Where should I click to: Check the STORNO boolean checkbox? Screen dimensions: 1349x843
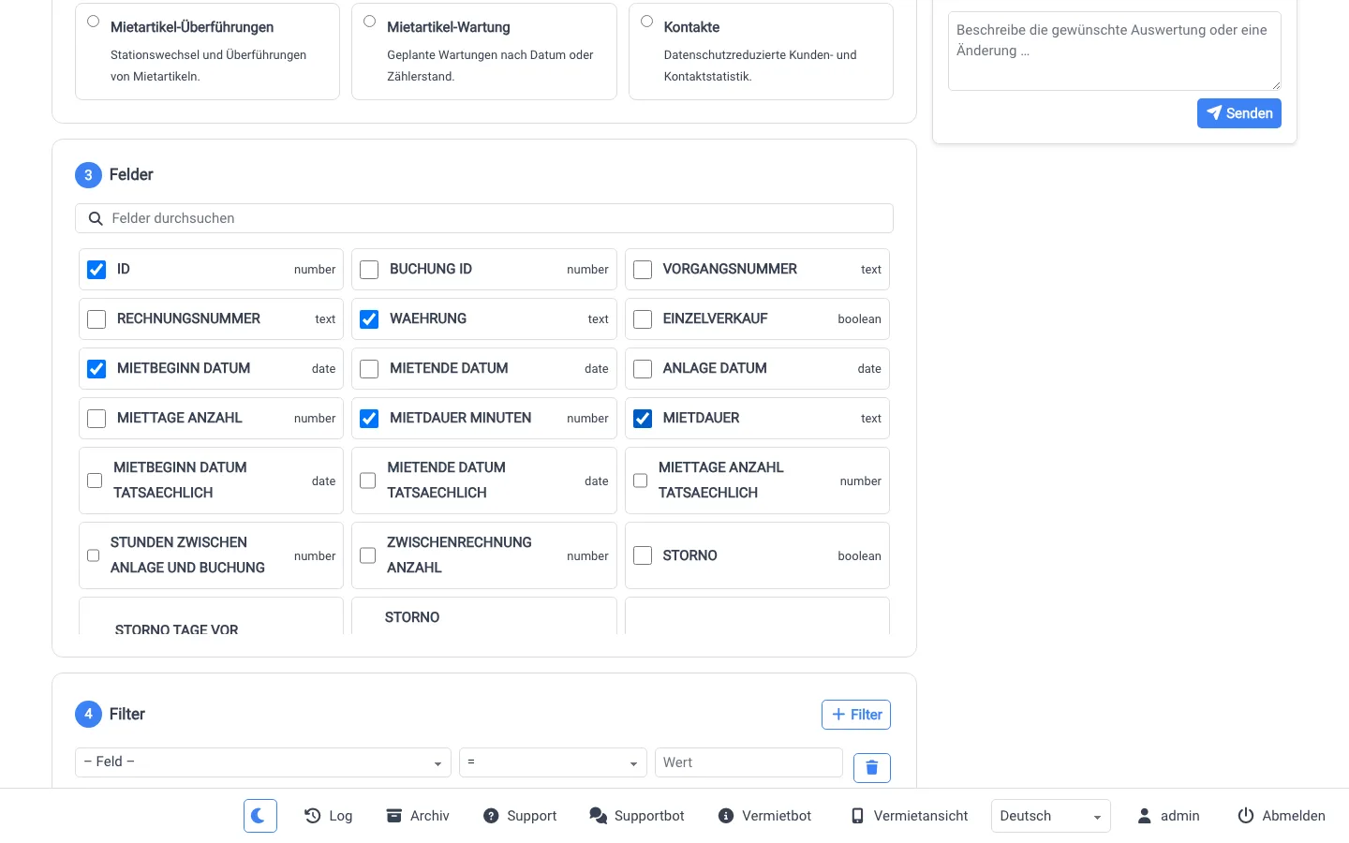tap(643, 555)
